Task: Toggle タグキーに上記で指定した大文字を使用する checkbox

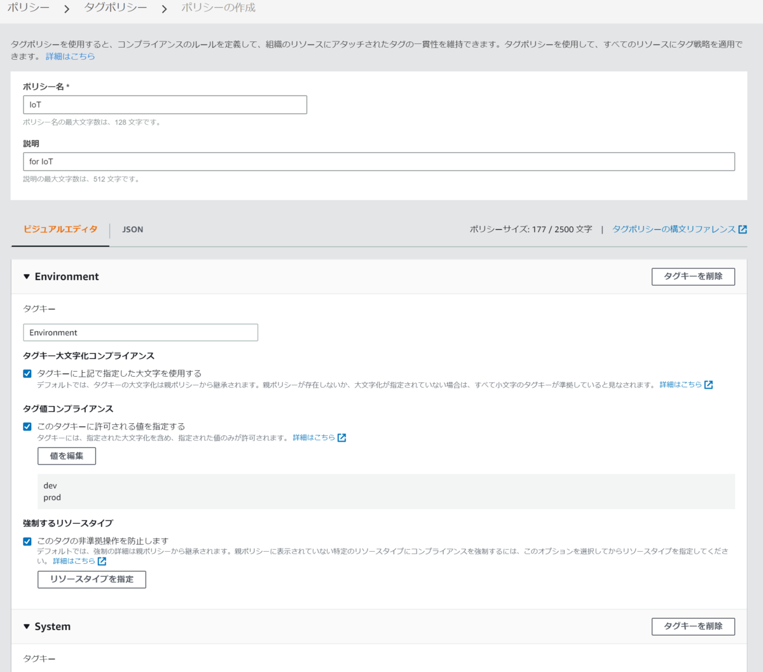Action: (27, 374)
